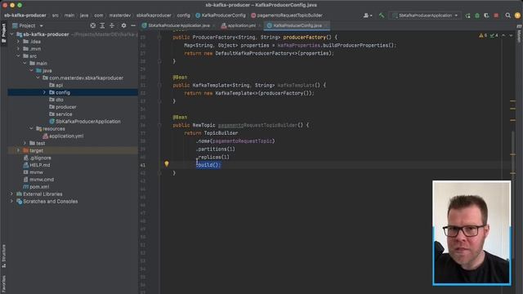Click the selected .build() code text
The width and height of the screenshot is (523, 294).
coord(208,165)
